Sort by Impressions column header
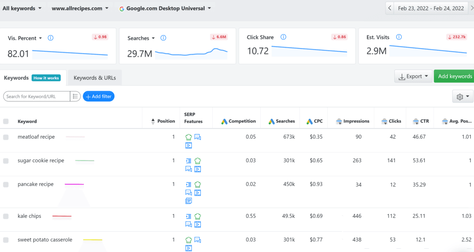The height and width of the screenshot is (252, 474). pos(352,121)
